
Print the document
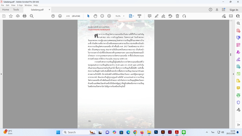pos(24,16)
